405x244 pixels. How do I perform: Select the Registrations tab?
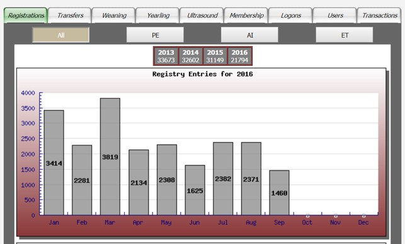pos(26,16)
